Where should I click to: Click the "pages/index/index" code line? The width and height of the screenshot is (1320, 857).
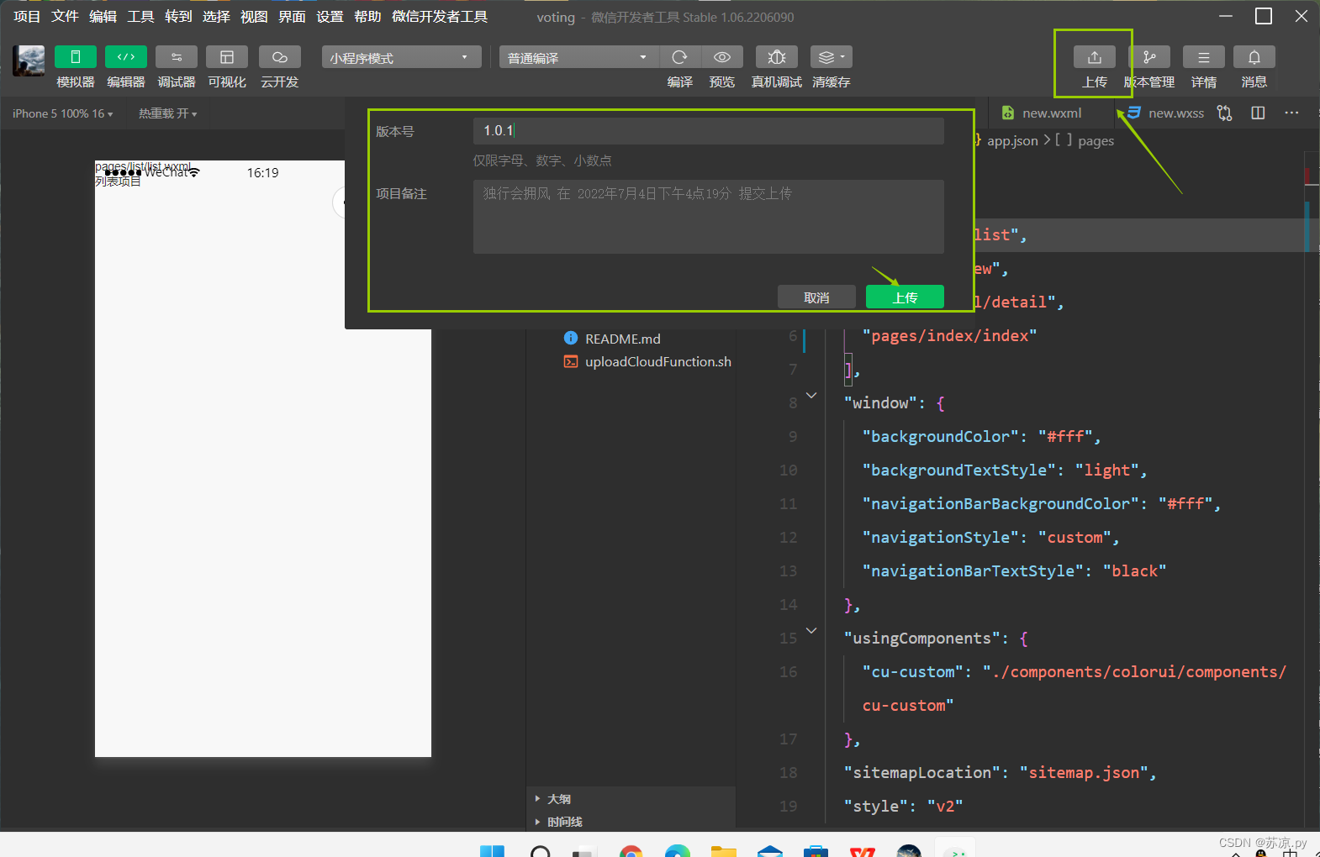click(x=950, y=336)
